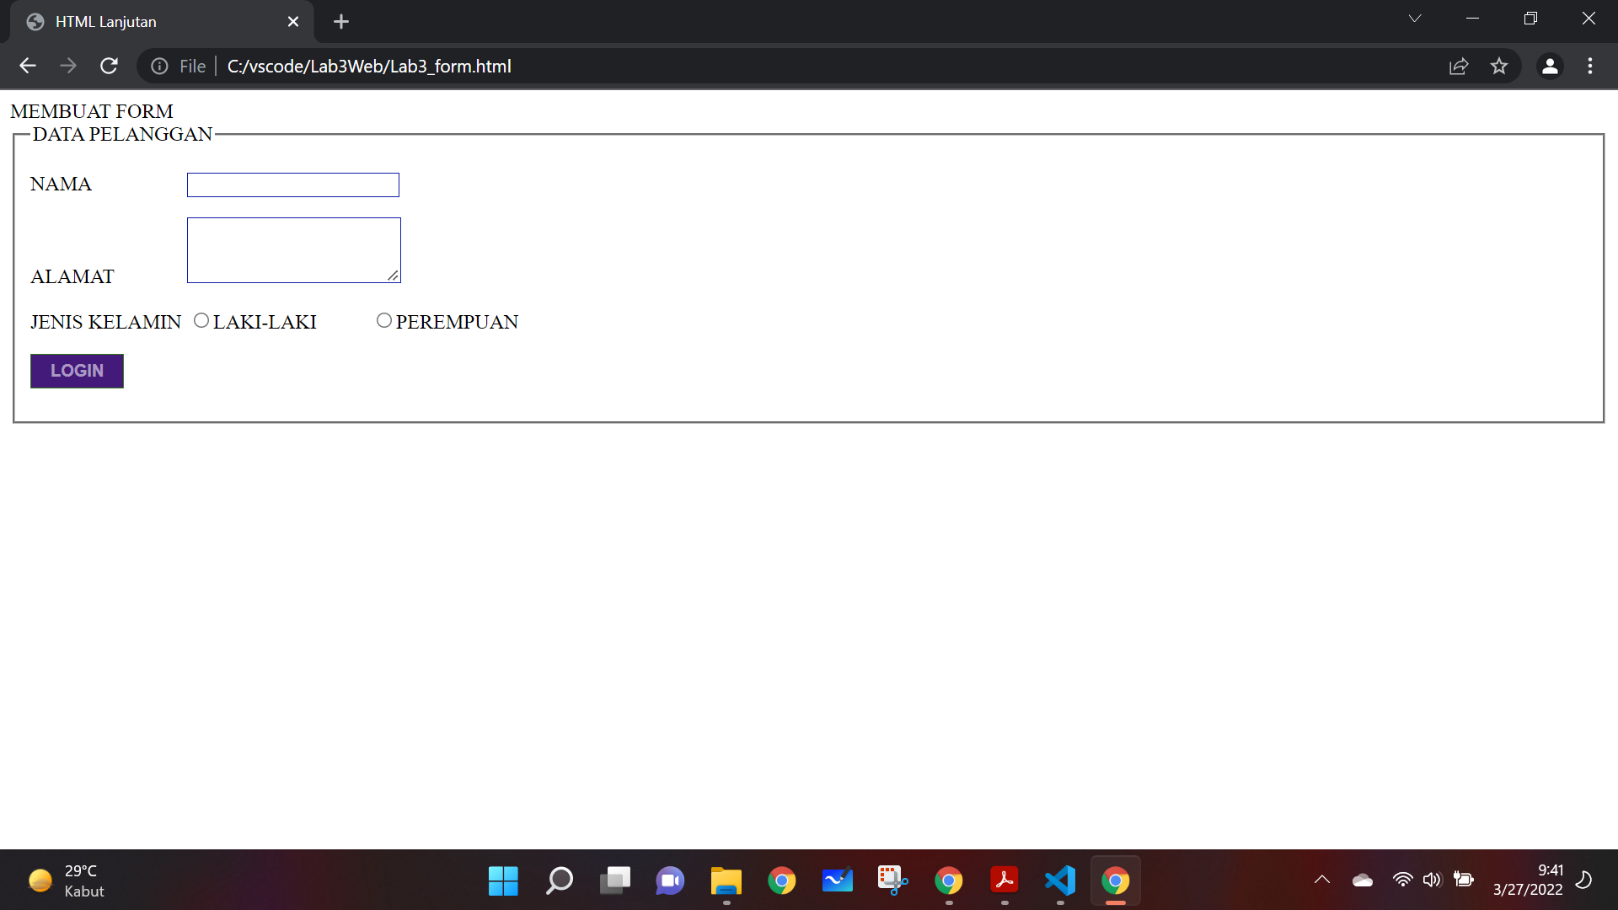
Task: Open a new browser tab
Action: 340,21
